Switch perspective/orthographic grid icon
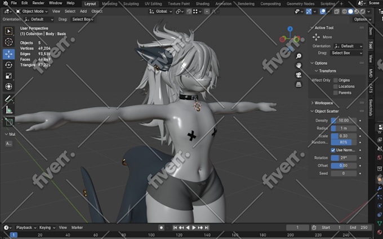The width and height of the screenshot is (383, 239). point(299,85)
